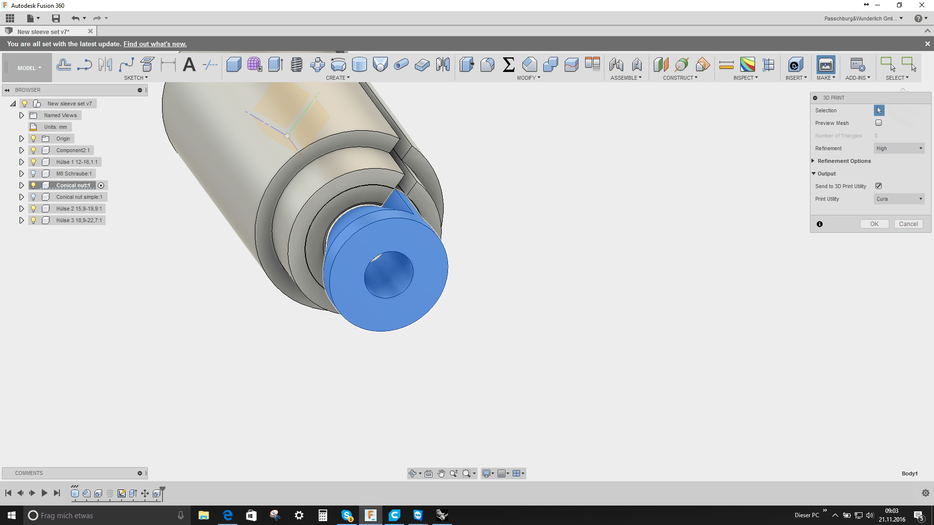Image resolution: width=934 pixels, height=525 pixels.
Task: Open the MODEL workspace menu
Action: [29, 68]
